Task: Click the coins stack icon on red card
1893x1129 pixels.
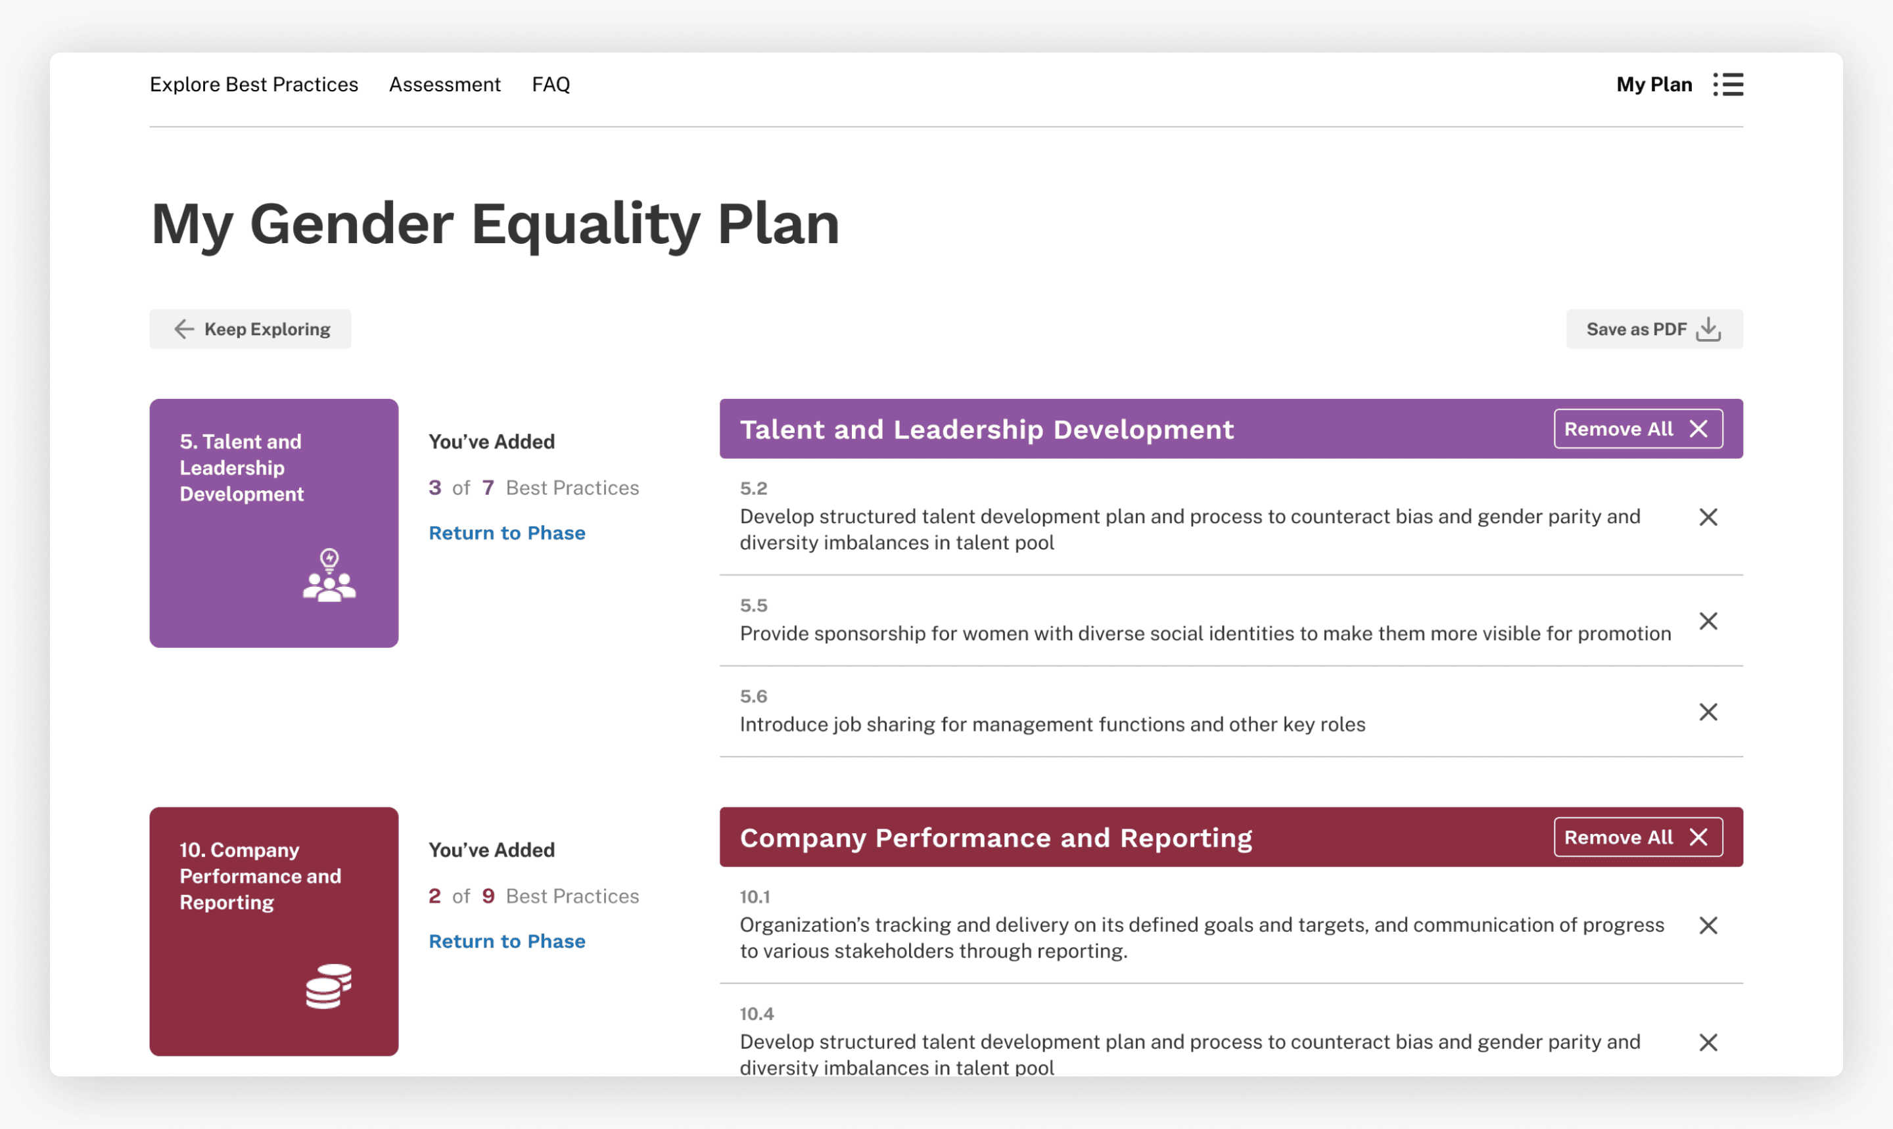Action: tap(329, 987)
